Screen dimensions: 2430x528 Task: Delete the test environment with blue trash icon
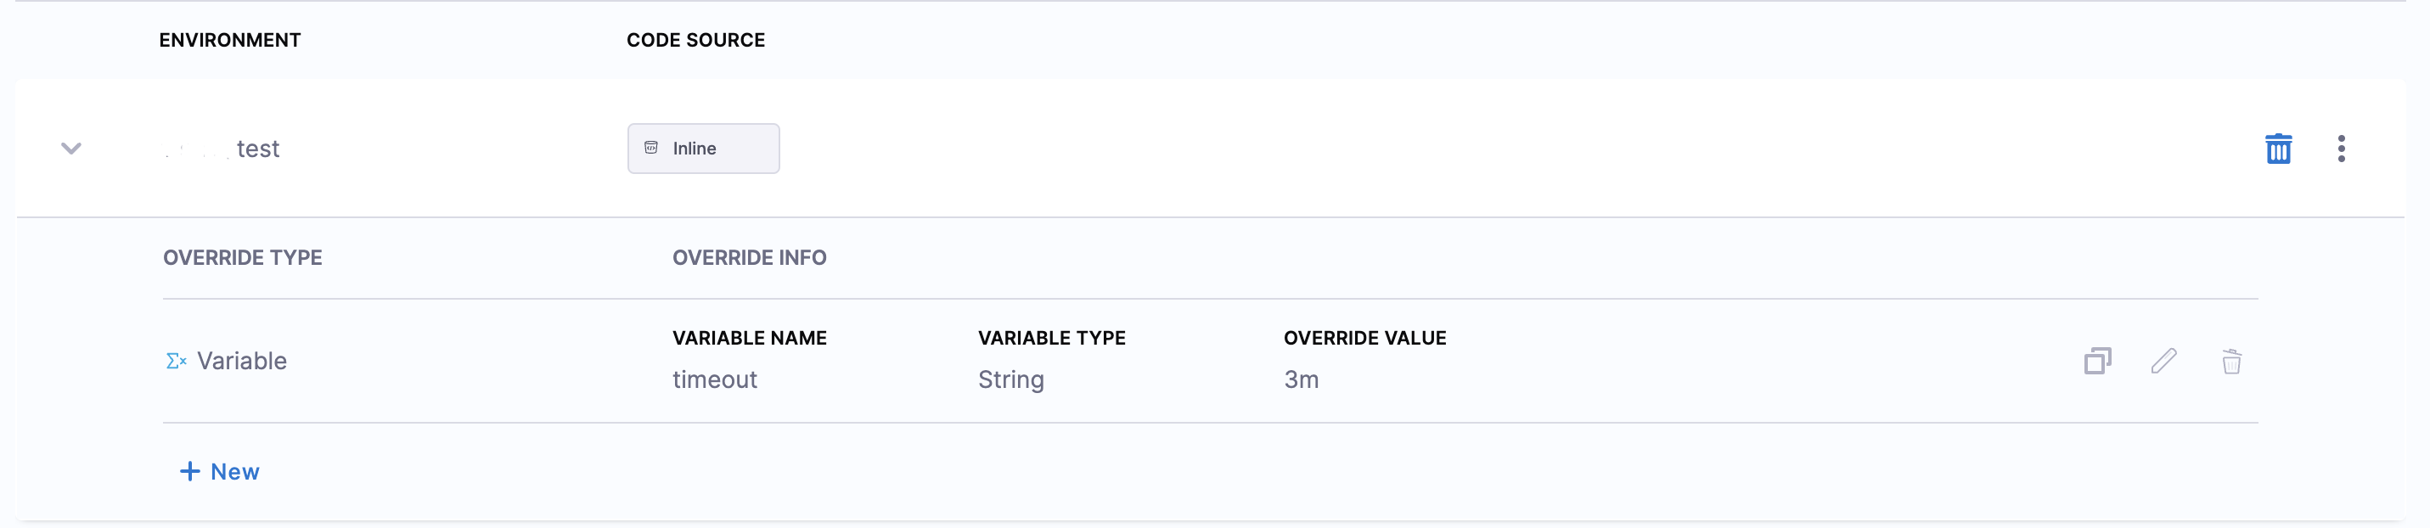point(2277,148)
